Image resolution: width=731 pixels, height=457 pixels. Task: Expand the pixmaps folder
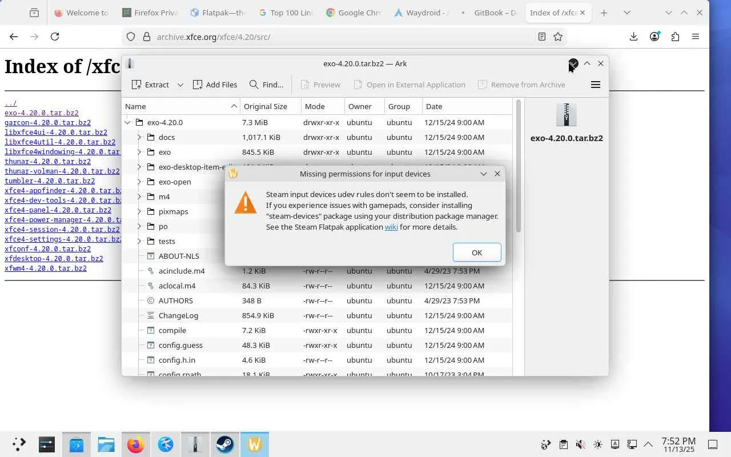click(139, 211)
